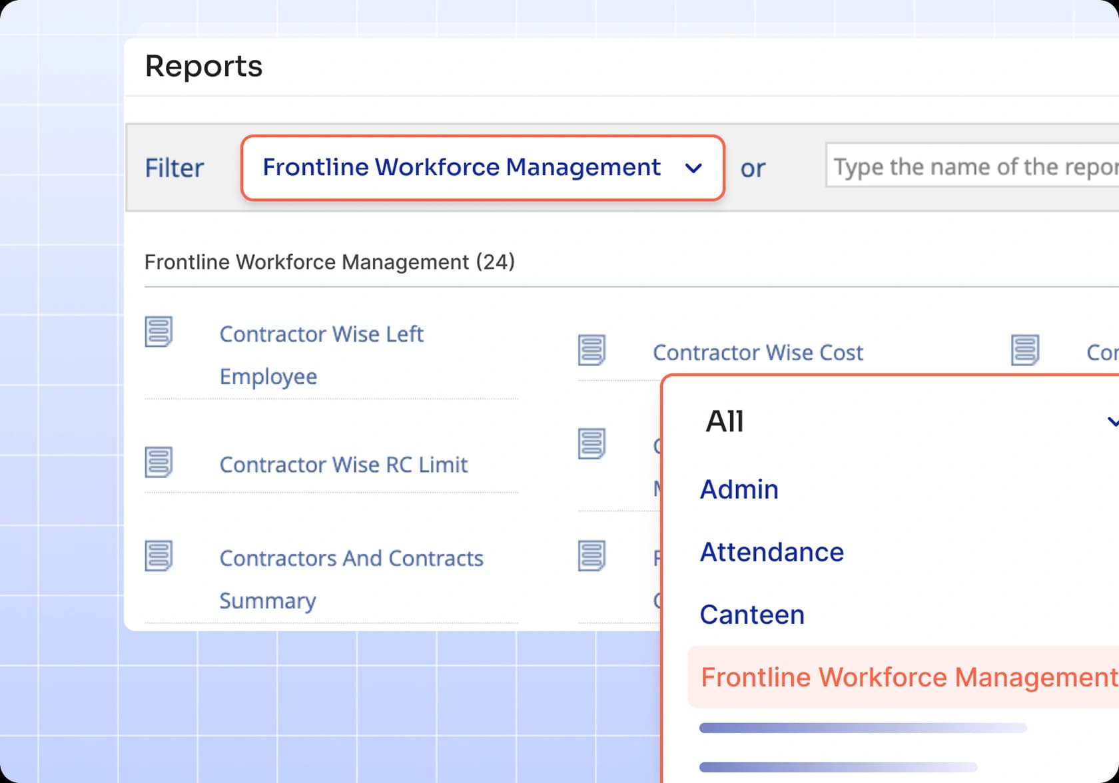Select Admin from the category list
Screen dimensions: 1119x783
click(x=739, y=489)
